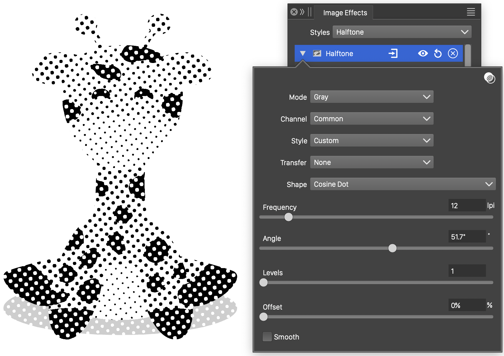Open the Transfer dropdown set to None
Image resolution: width=504 pixels, height=356 pixels.
(x=372, y=162)
